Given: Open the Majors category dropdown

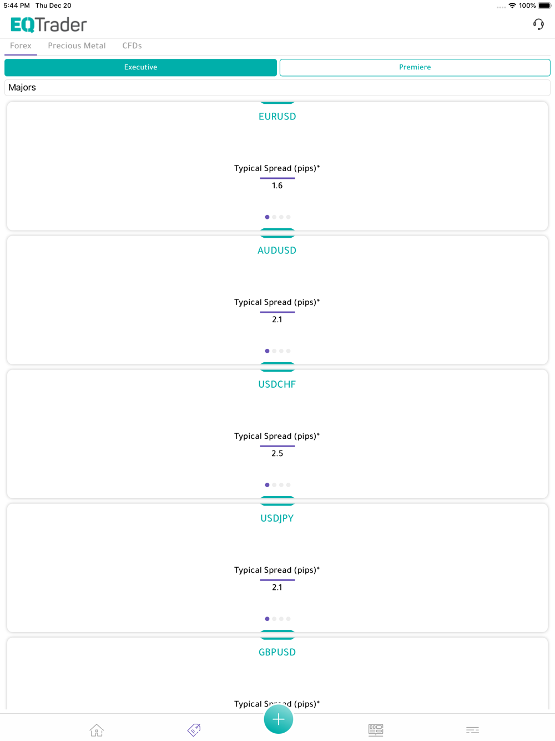Looking at the screenshot, I should pyautogui.click(x=277, y=87).
